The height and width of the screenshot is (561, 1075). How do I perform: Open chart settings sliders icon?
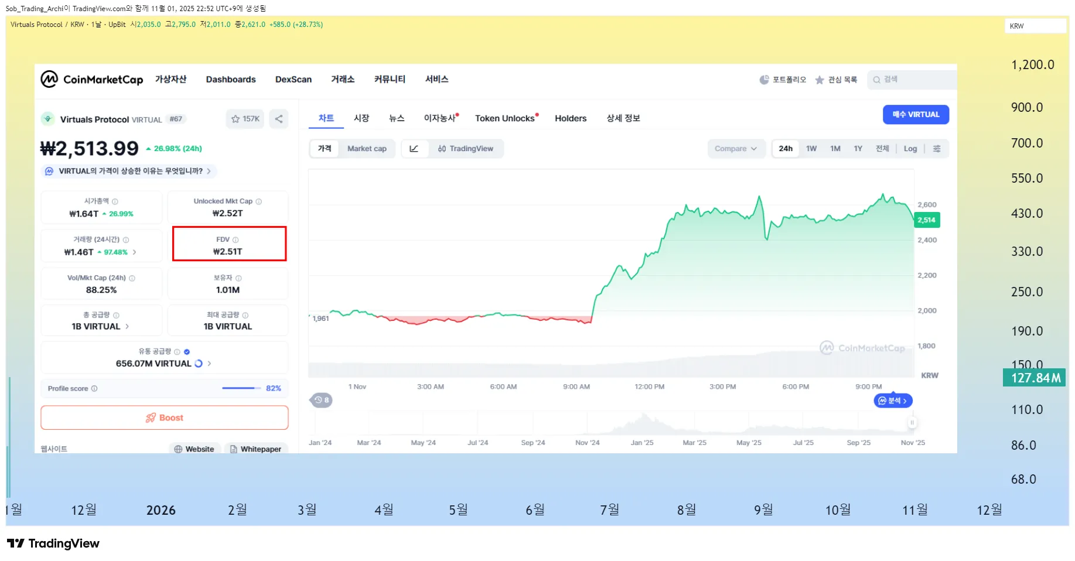[x=937, y=149]
